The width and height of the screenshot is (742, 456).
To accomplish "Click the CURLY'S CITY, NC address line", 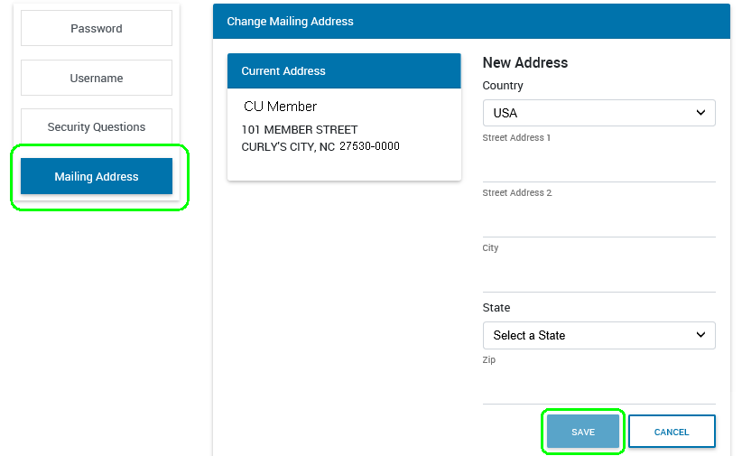I will tap(320, 146).
